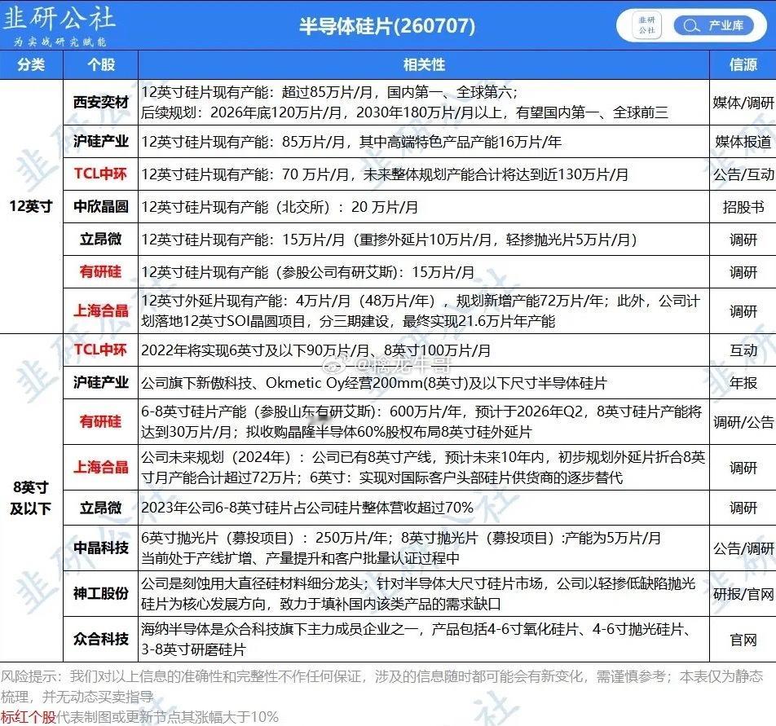Click description mentioning 规划产能近130万片/月
Image resolution: width=776 pixels, height=726 pixels.
click(385, 174)
